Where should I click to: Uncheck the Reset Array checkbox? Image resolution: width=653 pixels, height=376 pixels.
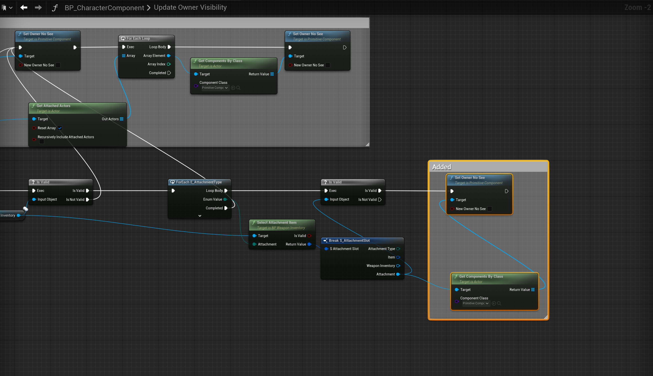tap(60, 128)
